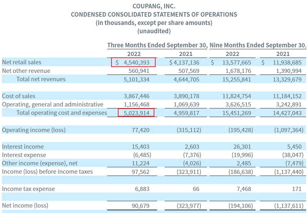The image size is (308, 213).
Task: Click the value 13,577,665
Action: pyautogui.click(x=236, y=62)
